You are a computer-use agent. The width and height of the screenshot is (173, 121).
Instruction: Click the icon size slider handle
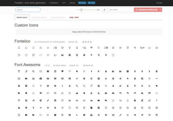point(81,10)
